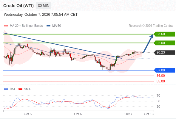Click the Oct 5 date marker
Image resolution: width=176 pixels, height=119 pixels.
28,114
